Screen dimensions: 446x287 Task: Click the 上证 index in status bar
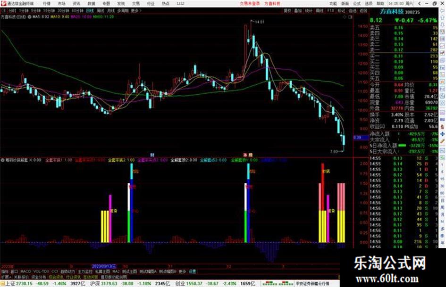pos(10,284)
